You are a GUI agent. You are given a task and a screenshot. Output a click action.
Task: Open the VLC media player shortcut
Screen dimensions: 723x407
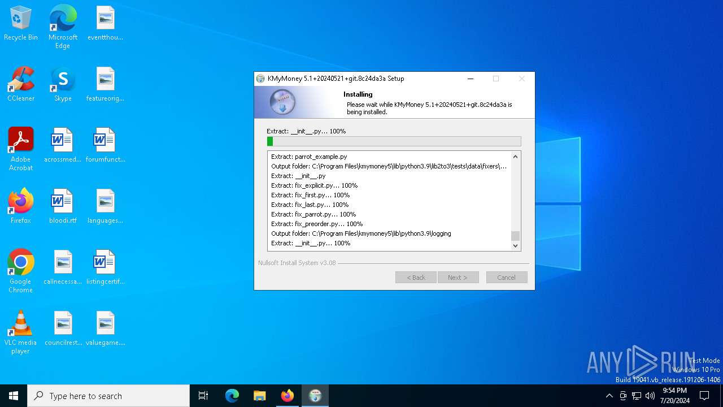click(x=21, y=333)
